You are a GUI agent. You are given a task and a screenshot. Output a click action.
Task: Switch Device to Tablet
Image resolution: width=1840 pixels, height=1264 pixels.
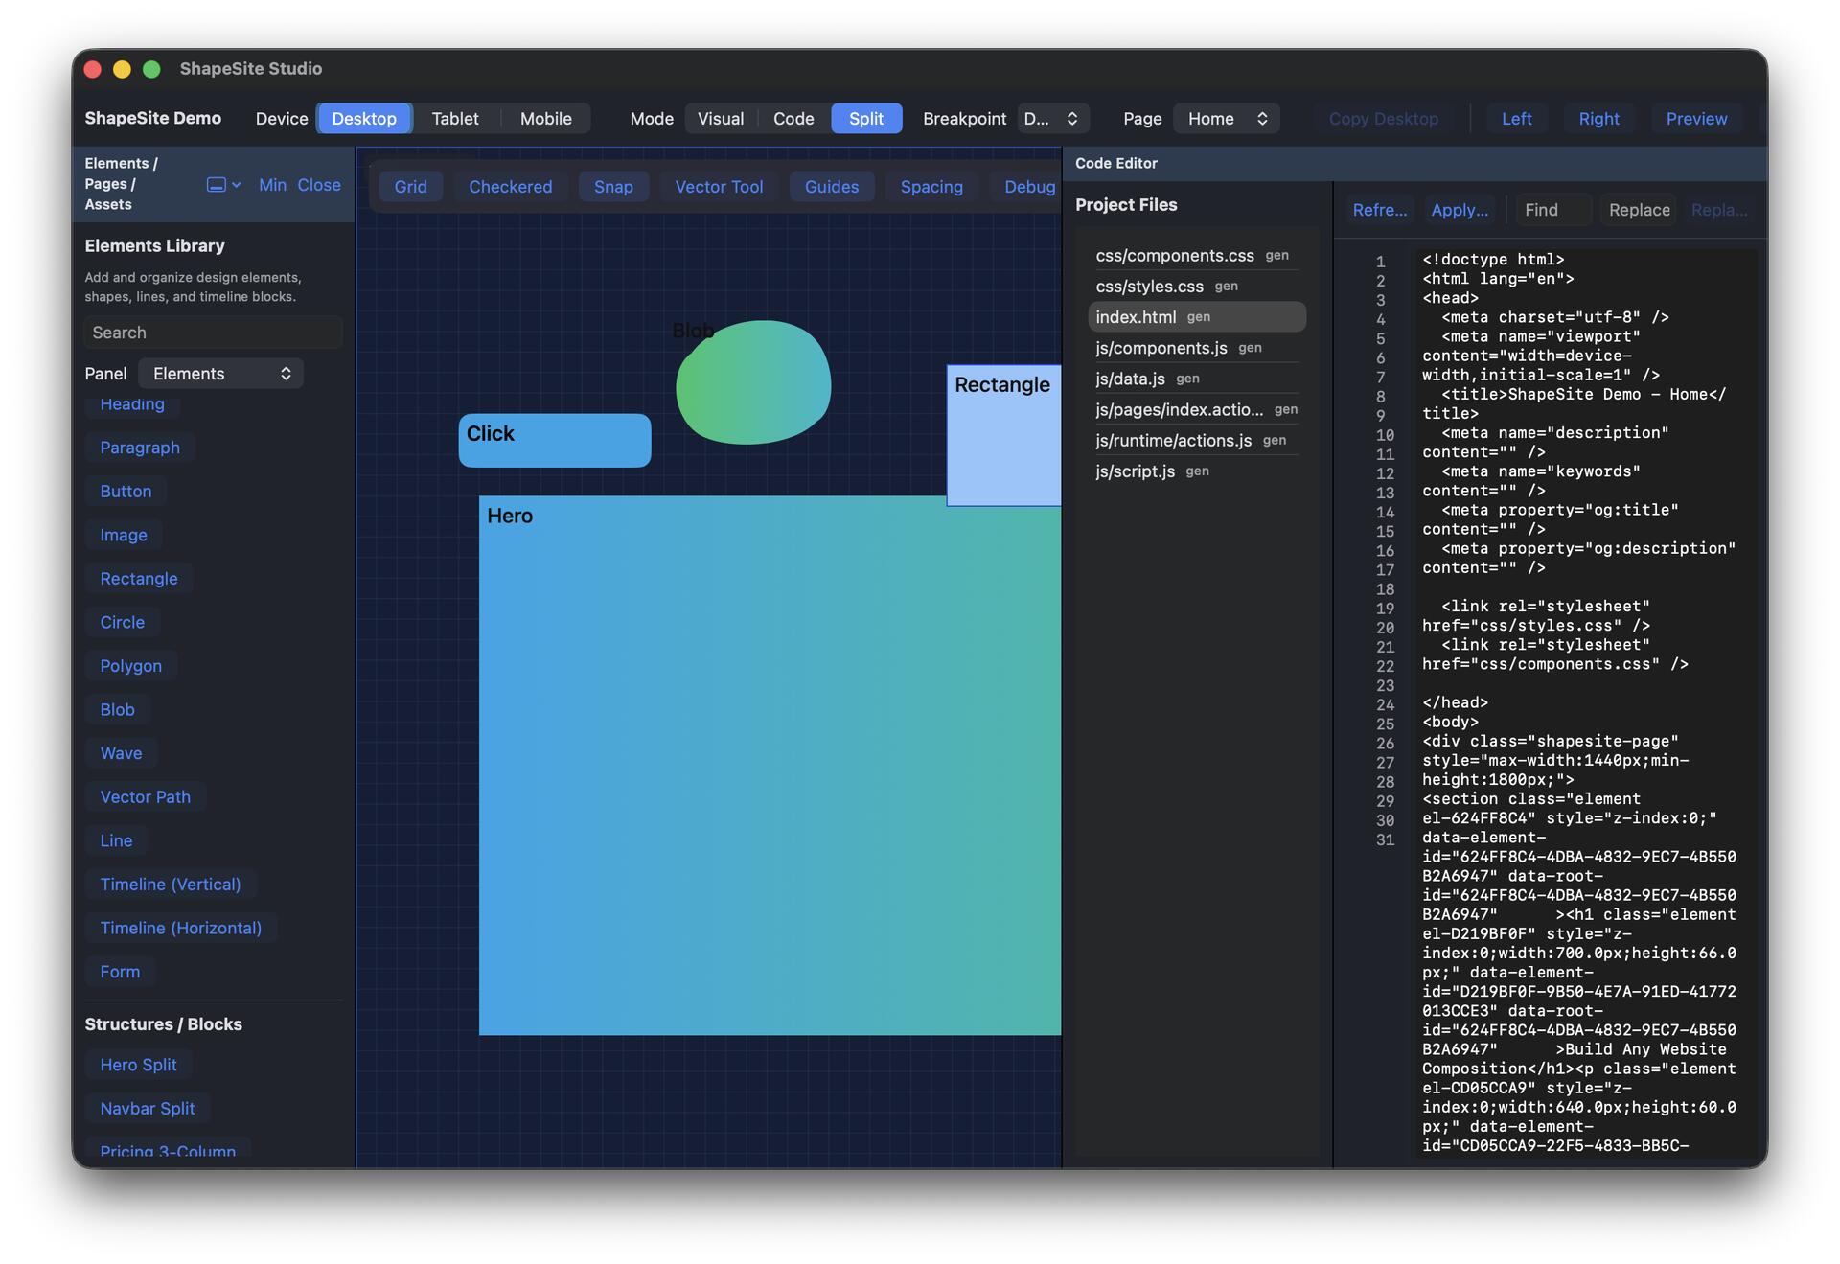coord(454,119)
